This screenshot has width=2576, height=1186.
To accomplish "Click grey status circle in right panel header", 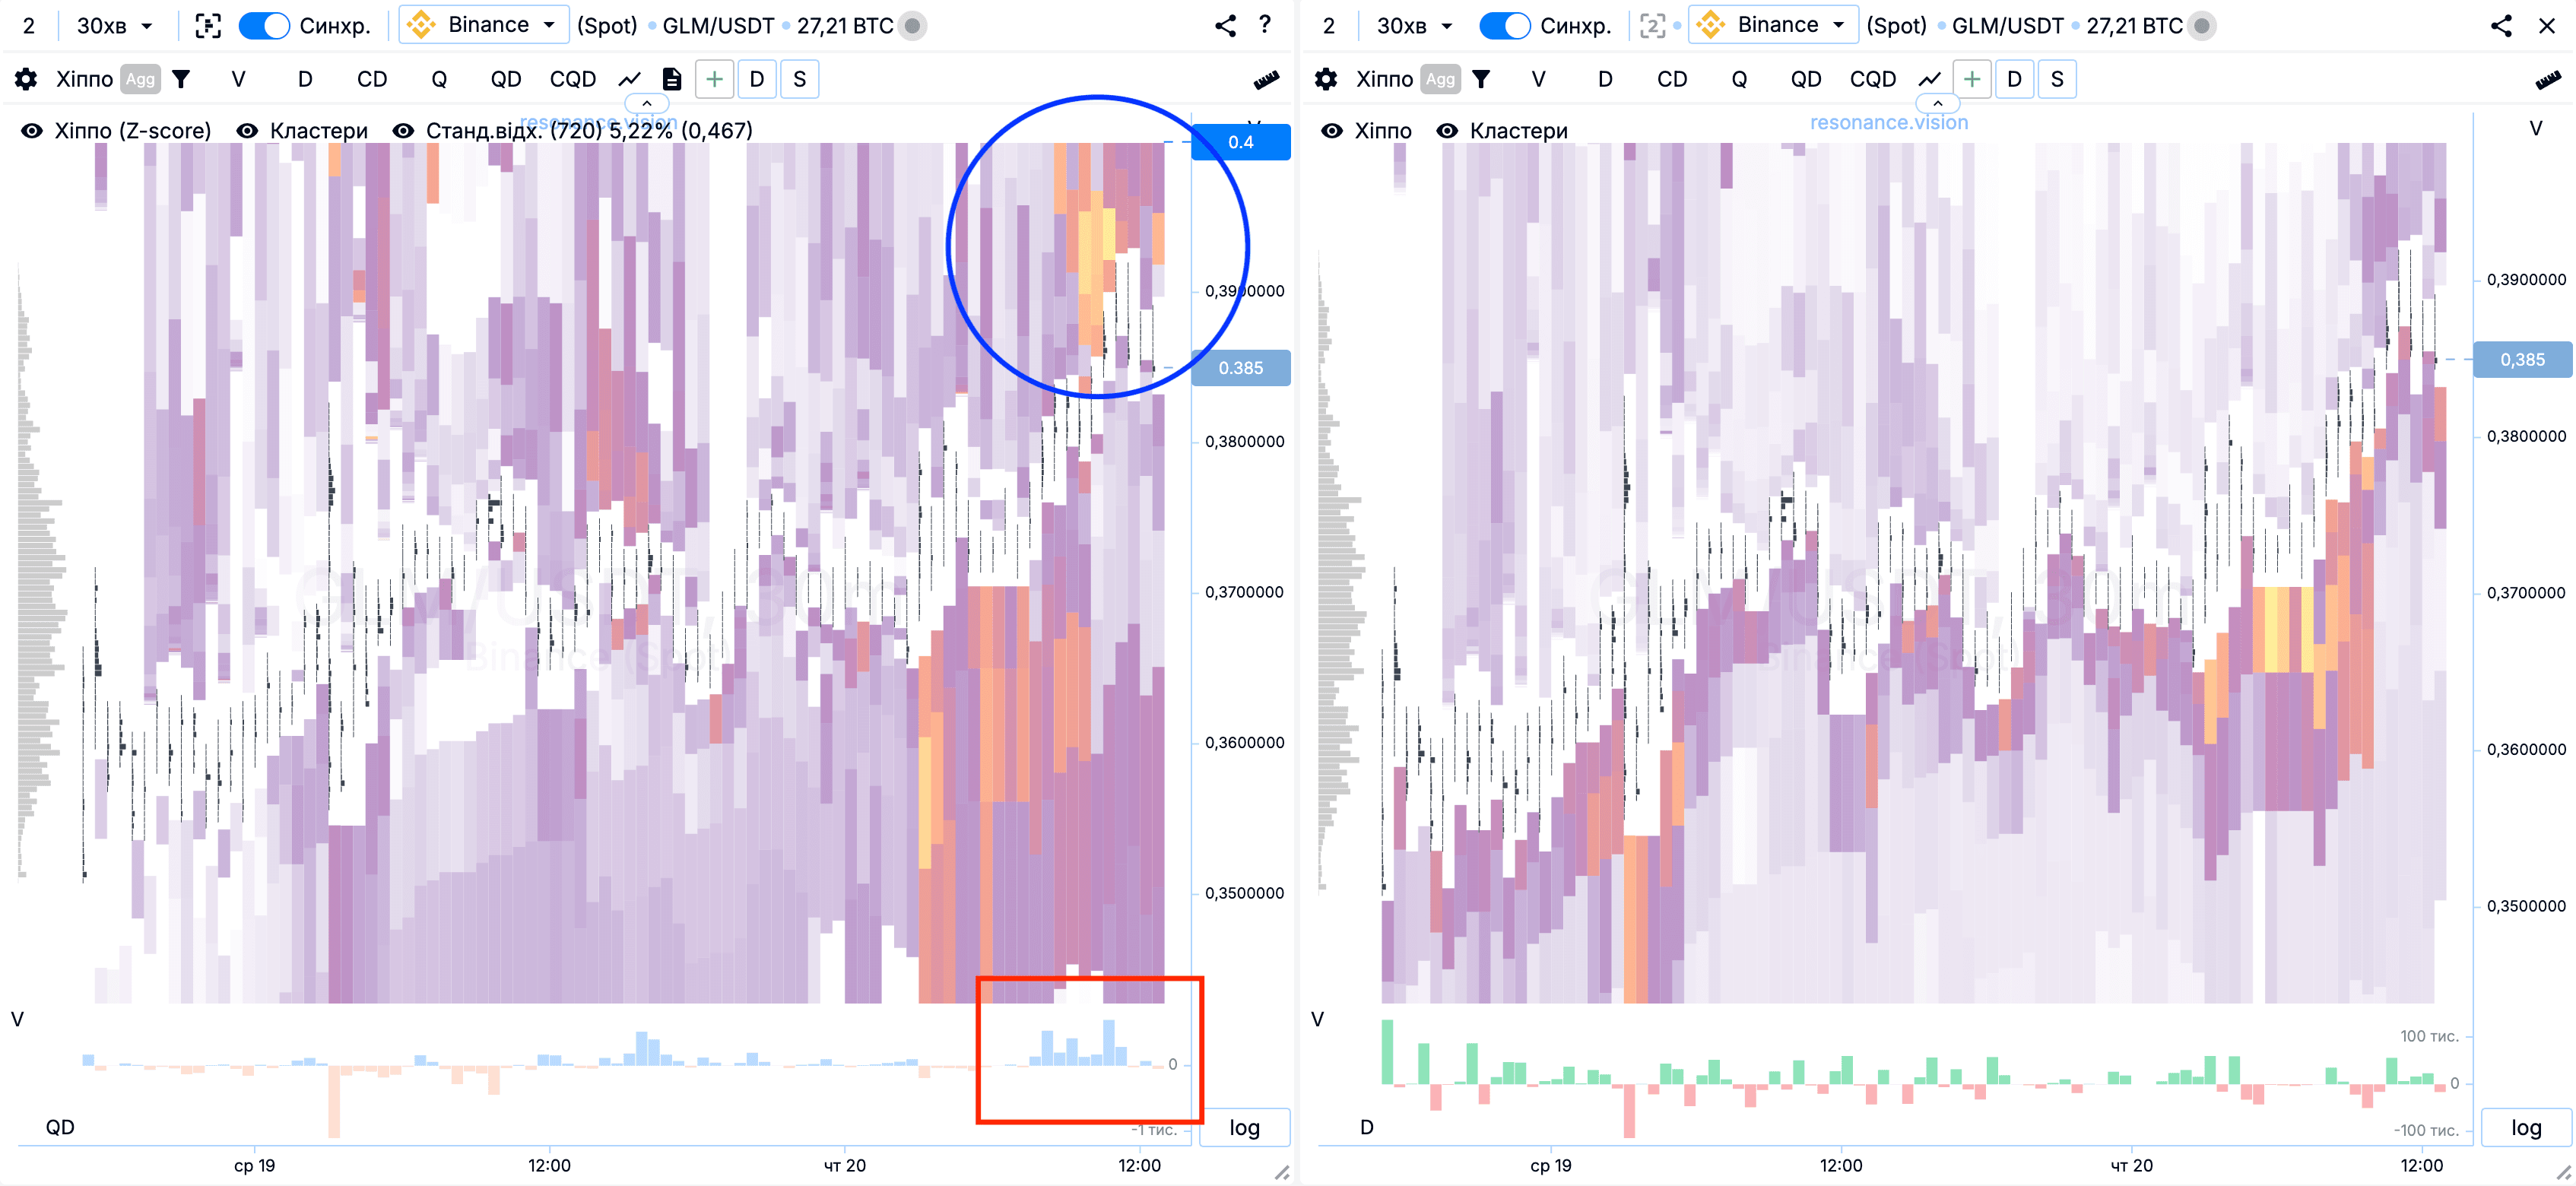I will click(2201, 26).
